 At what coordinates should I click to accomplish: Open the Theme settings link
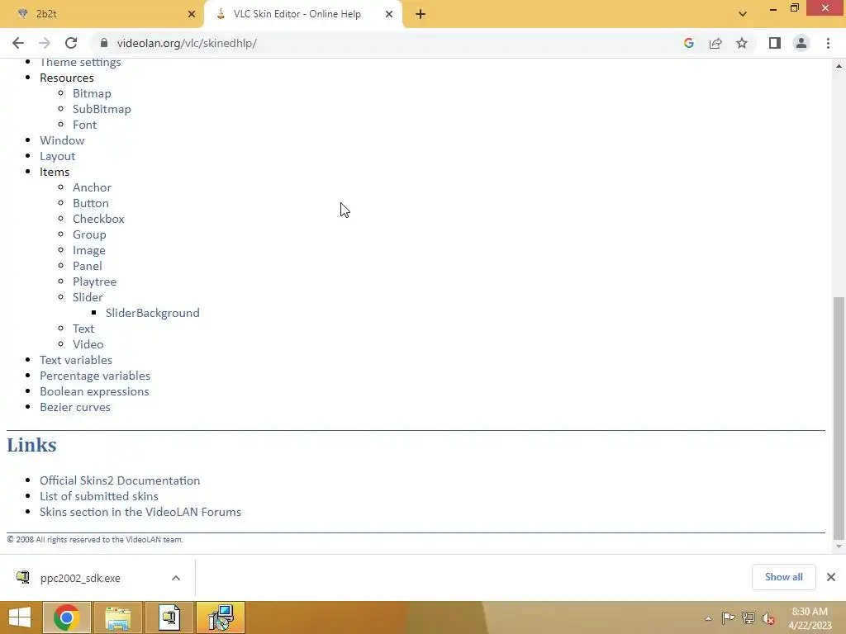(x=80, y=63)
